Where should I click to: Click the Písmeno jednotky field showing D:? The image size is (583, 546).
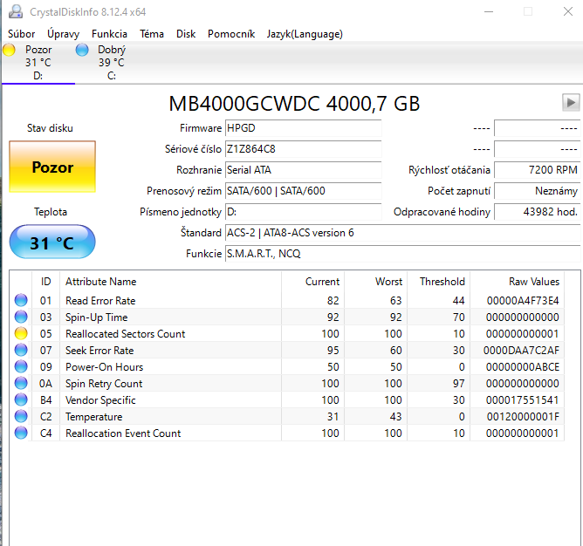[304, 212]
